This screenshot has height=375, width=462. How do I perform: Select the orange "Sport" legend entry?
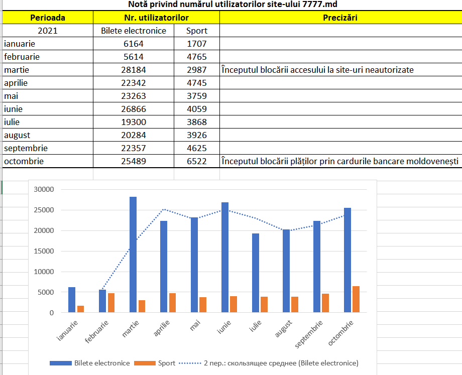pyautogui.click(x=164, y=363)
